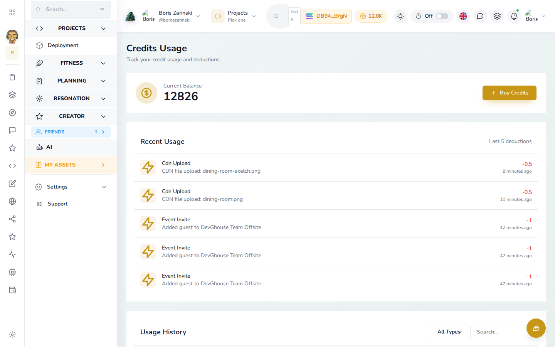
Task: Click the sidebar Search field
Action: click(71, 10)
